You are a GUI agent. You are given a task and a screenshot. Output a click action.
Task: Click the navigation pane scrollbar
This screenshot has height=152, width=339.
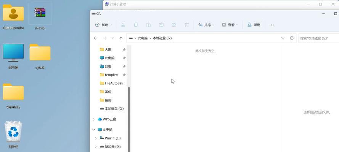pos(129,119)
